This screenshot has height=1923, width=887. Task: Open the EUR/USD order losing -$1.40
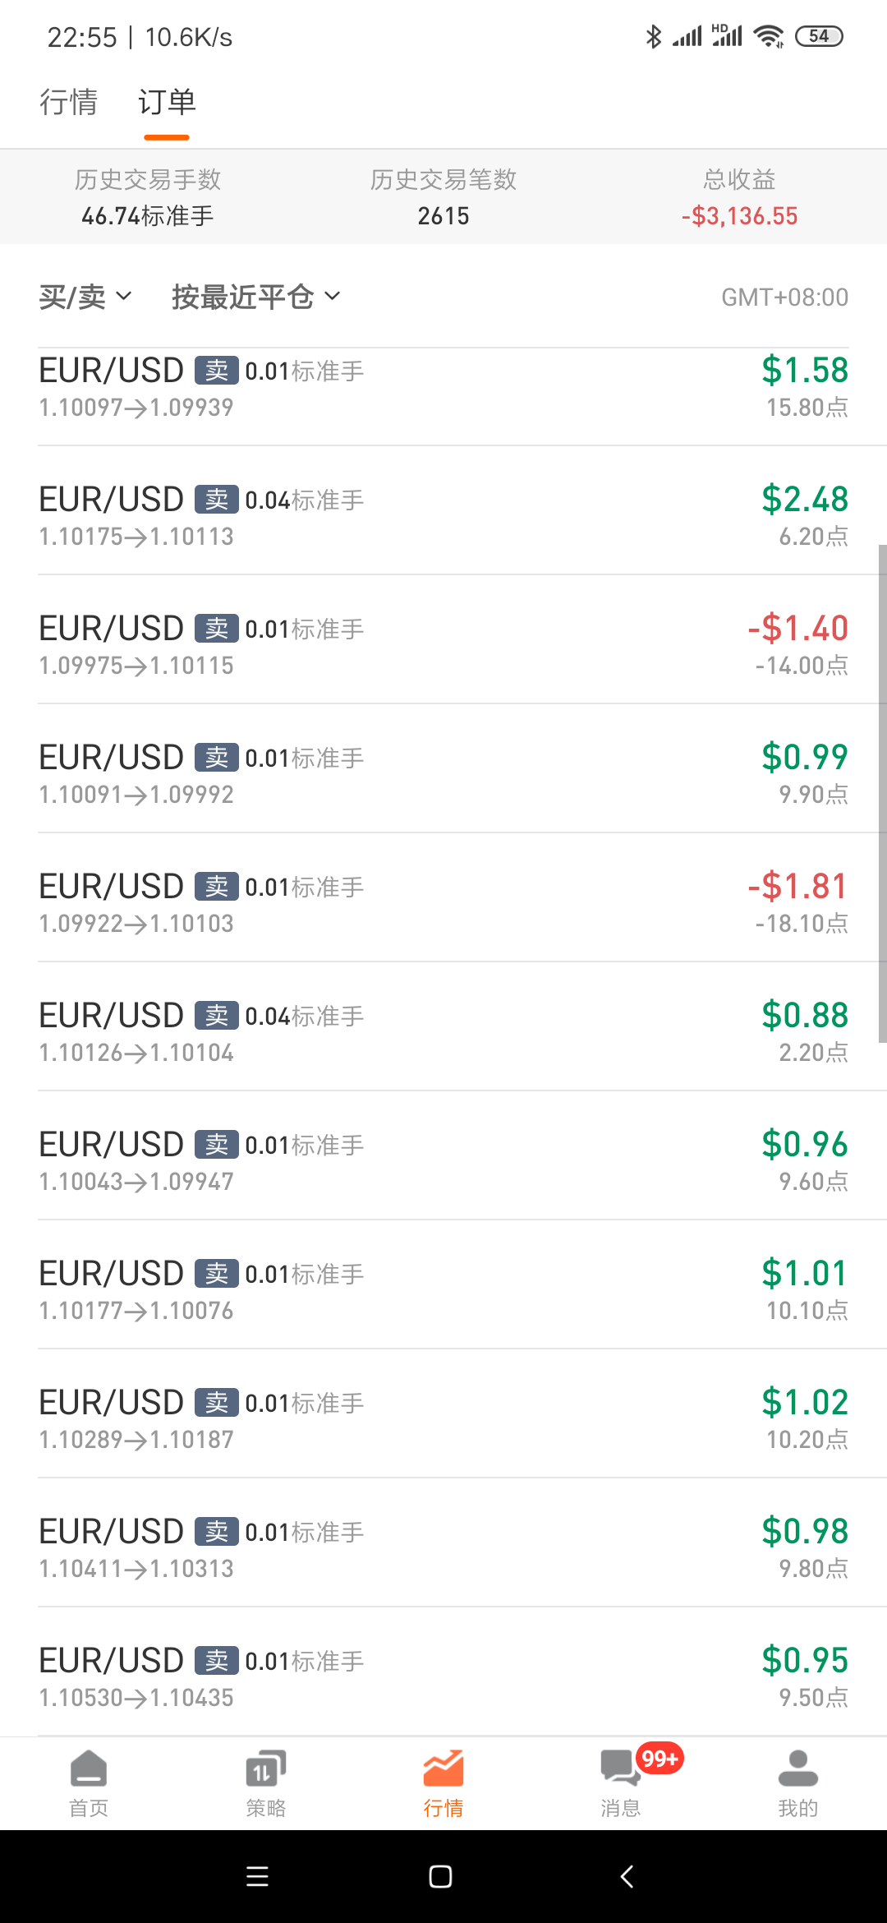(x=443, y=646)
